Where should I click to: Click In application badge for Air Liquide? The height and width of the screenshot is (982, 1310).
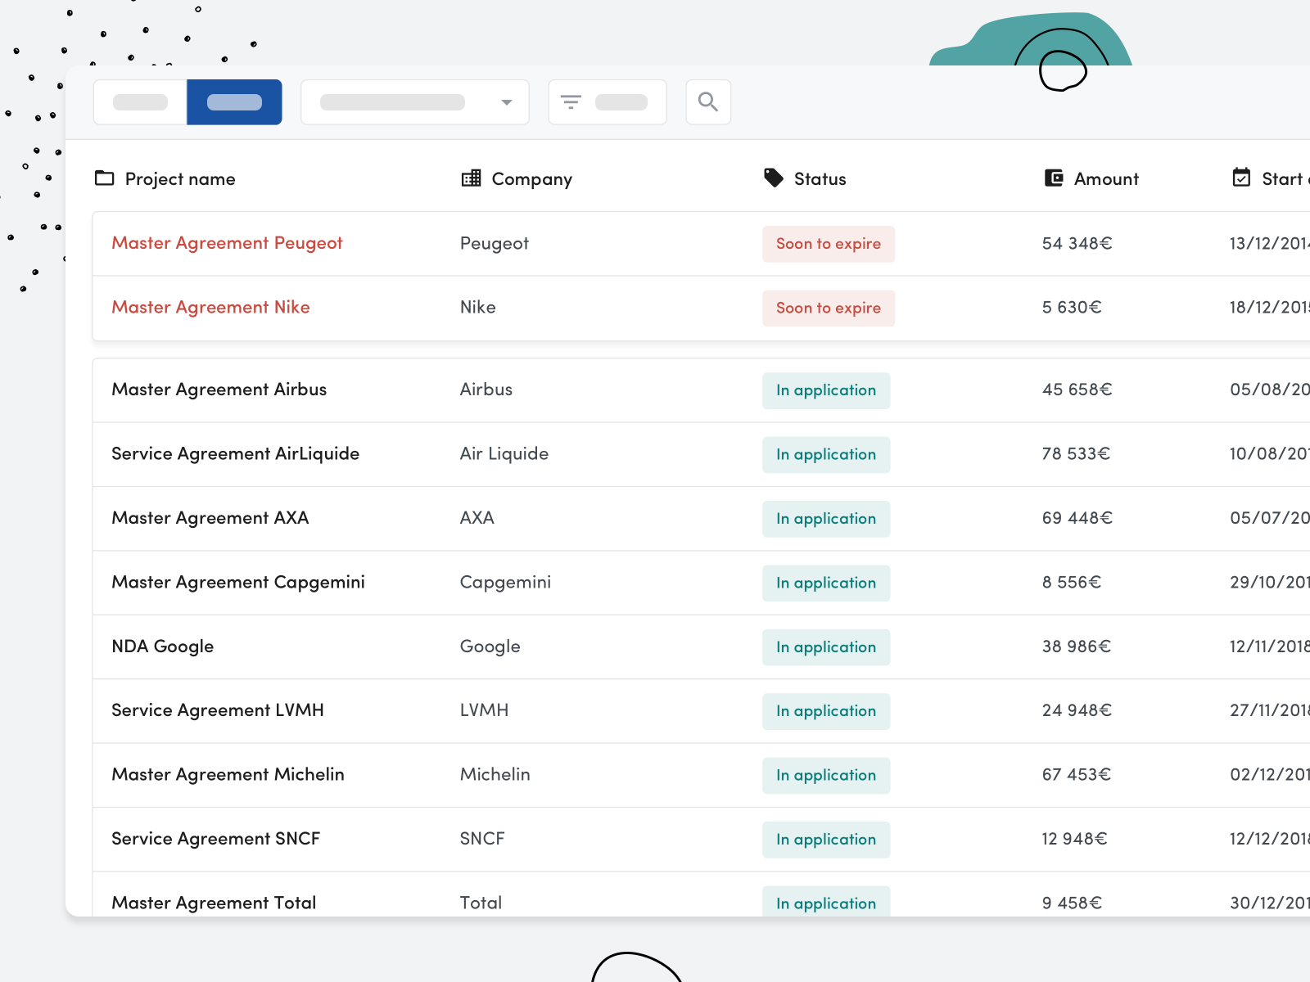(826, 455)
